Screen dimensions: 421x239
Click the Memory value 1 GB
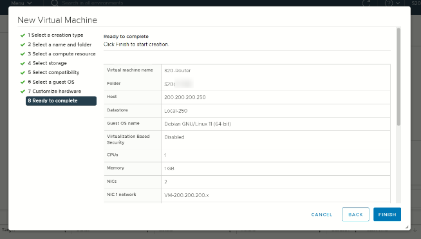coord(169,169)
